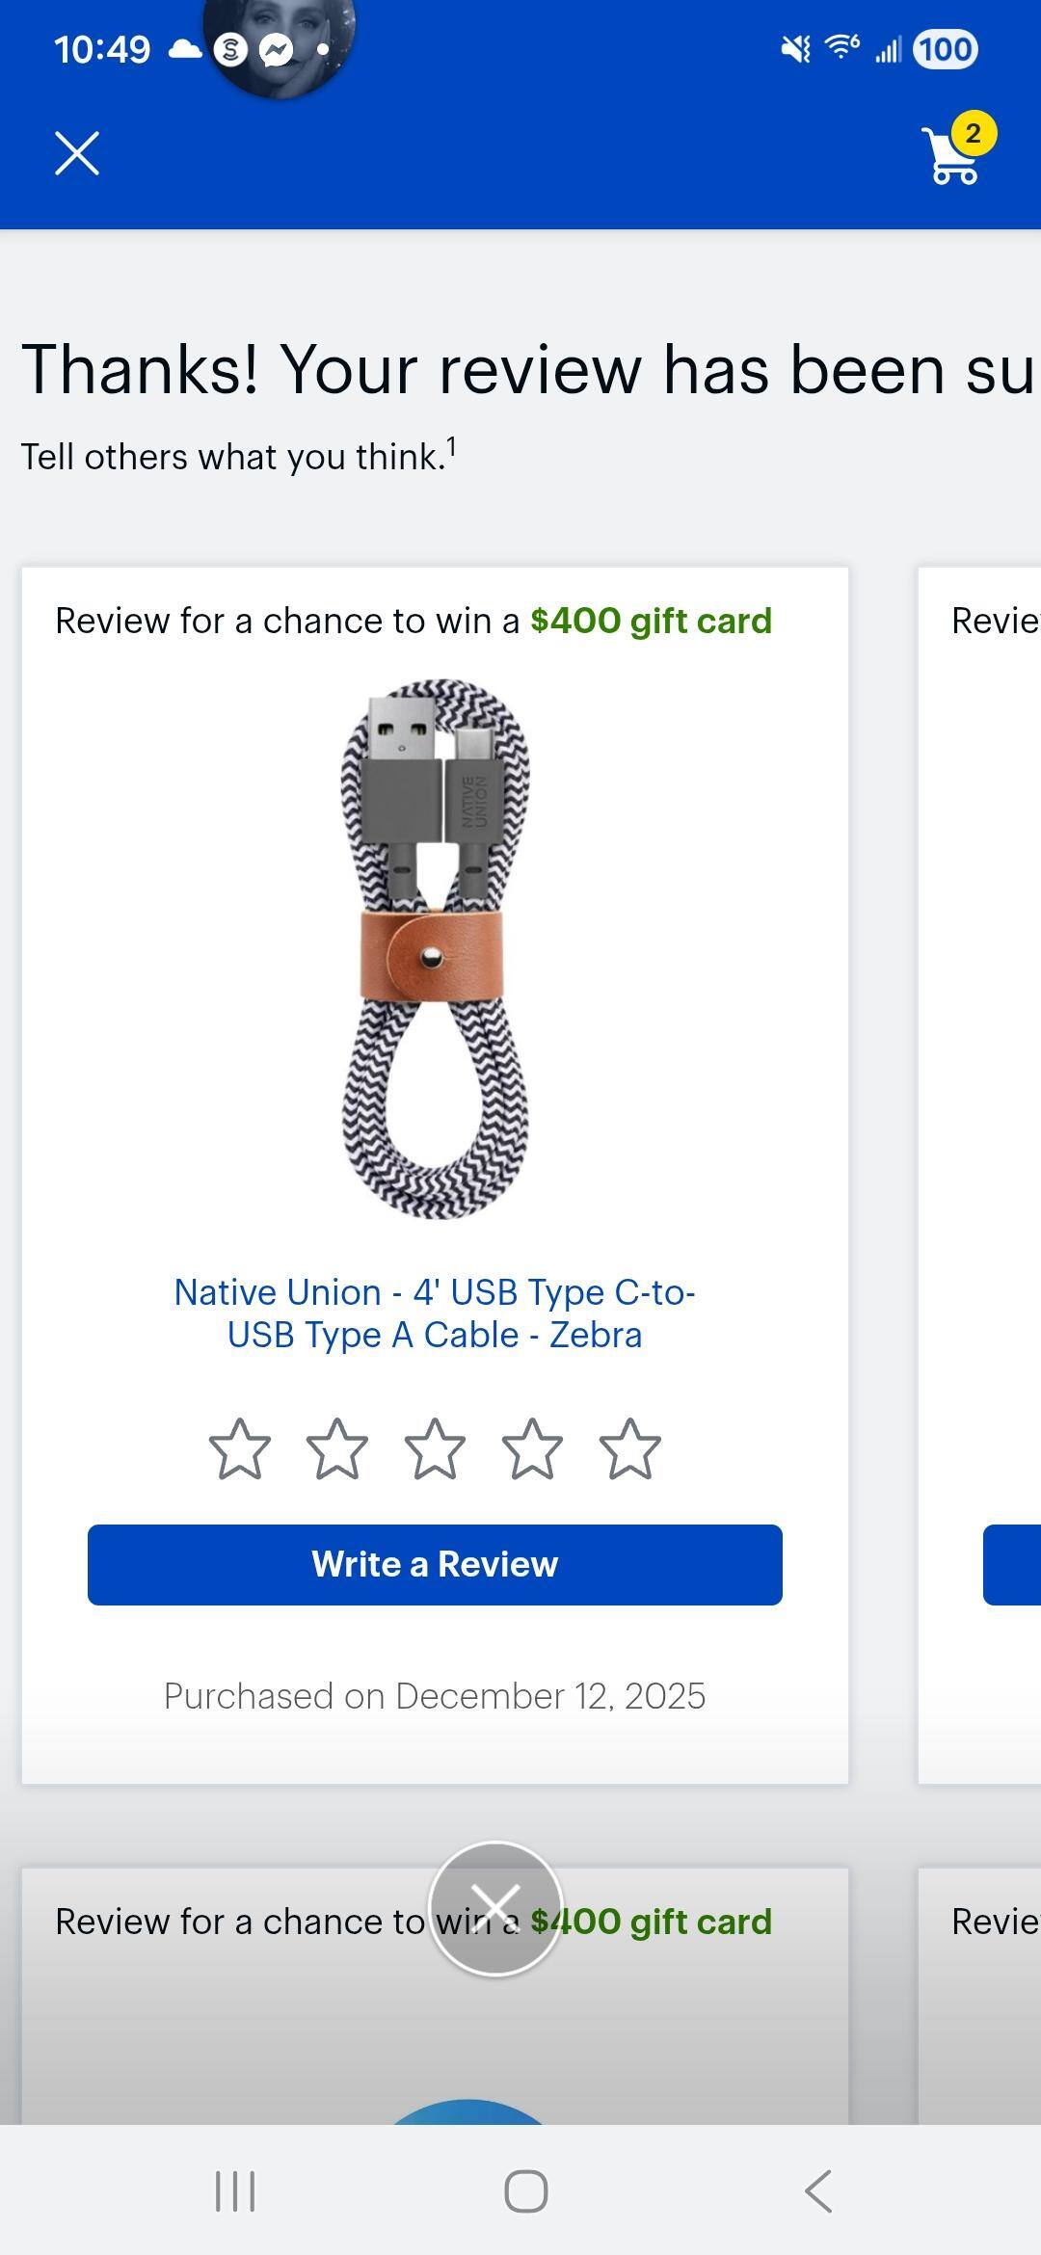Dismiss the floating gray X bubble
The height and width of the screenshot is (2255, 1041).
495,1908
